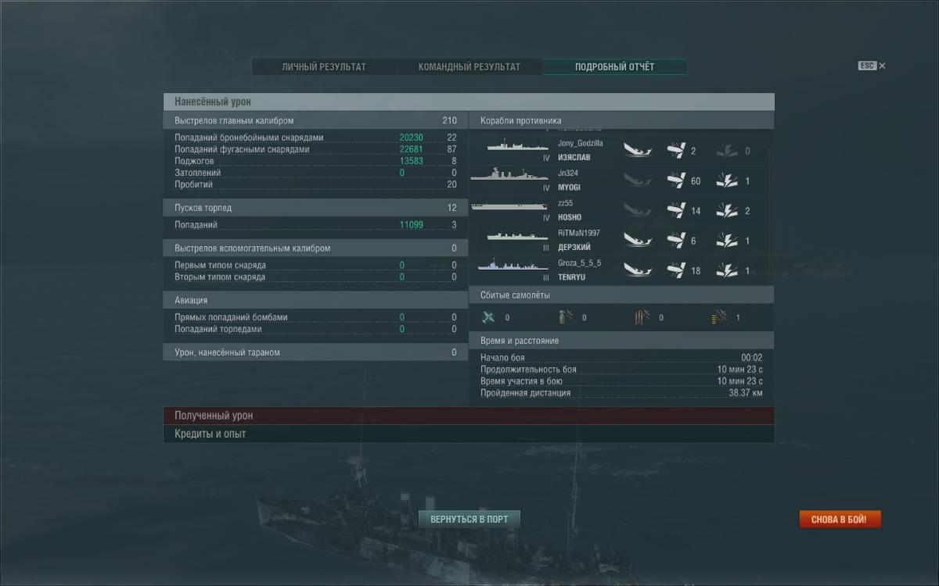Viewport: 939px width, 586px height.
Task: Click the critical hits icon for Tenryu
Action: 727,270
